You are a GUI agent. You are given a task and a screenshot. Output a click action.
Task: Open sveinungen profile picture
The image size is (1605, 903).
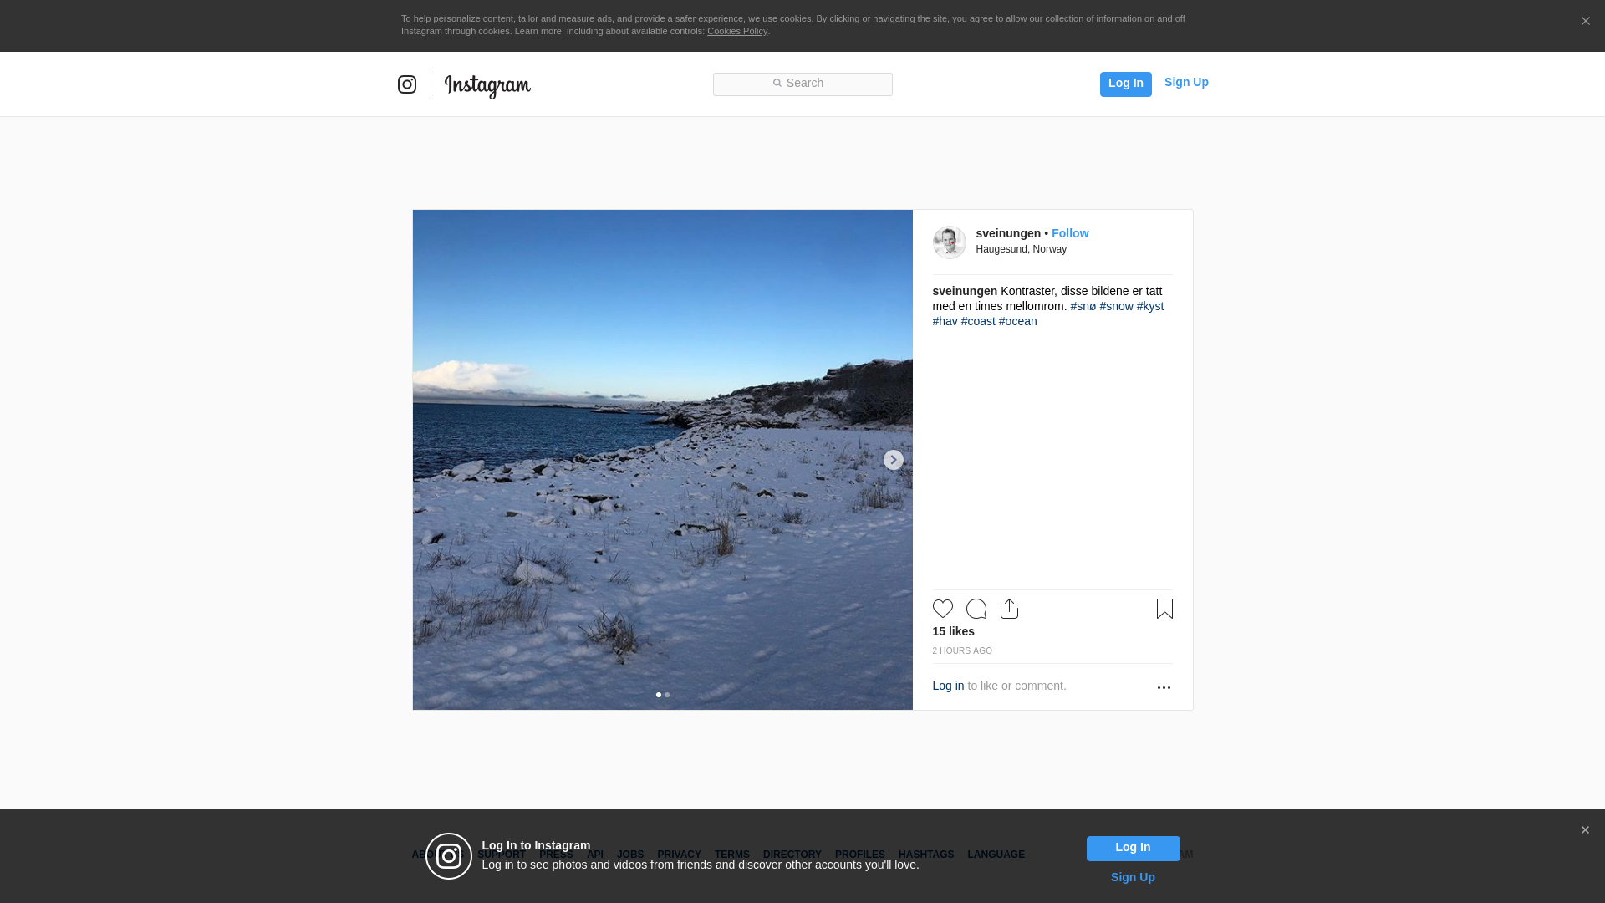[x=949, y=242]
